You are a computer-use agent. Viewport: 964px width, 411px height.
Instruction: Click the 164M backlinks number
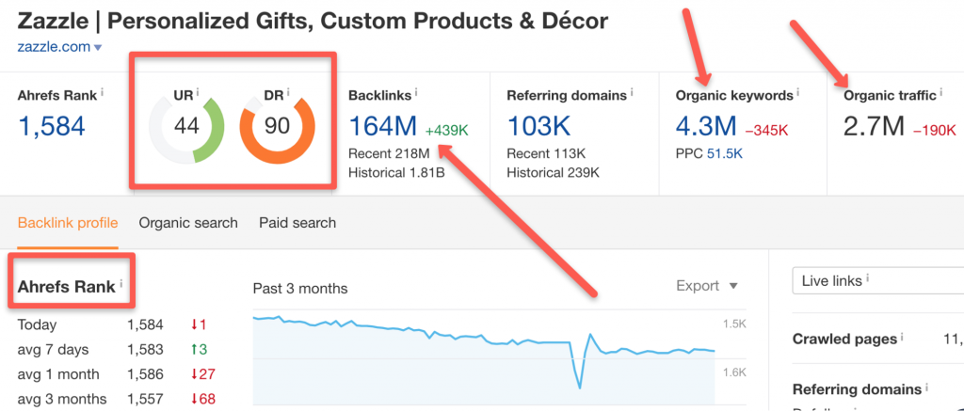tap(382, 126)
